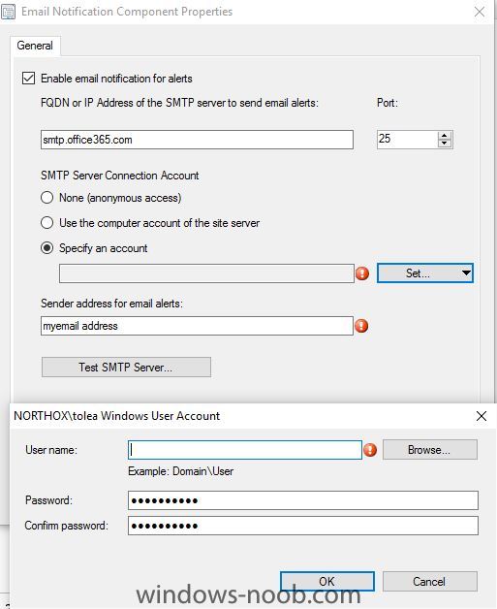Image resolution: width=497 pixels, height=609 pixels.
Task: Focus the SMTP server address field
Action: tap(197, 140)
